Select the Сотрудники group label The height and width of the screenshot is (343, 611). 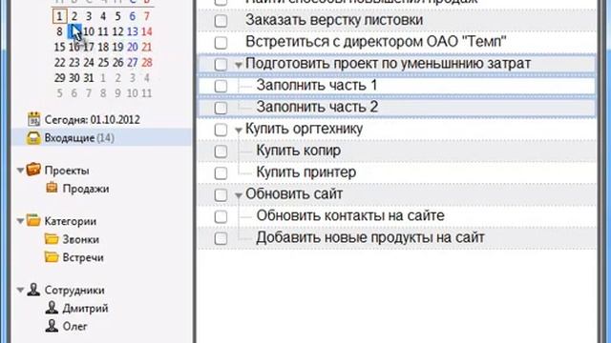click(74, 290)
